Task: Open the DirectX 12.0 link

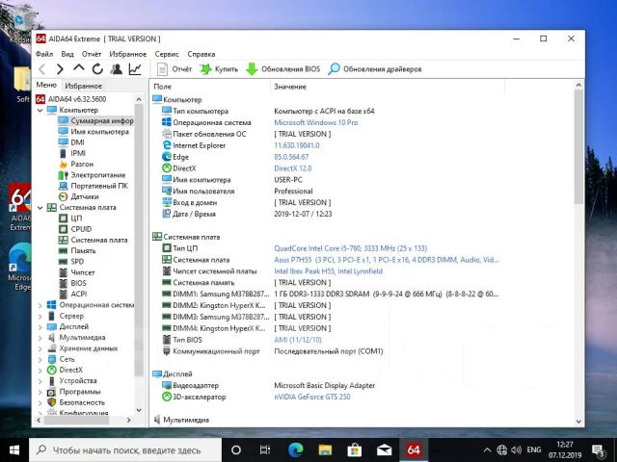Action: (293, 168)
